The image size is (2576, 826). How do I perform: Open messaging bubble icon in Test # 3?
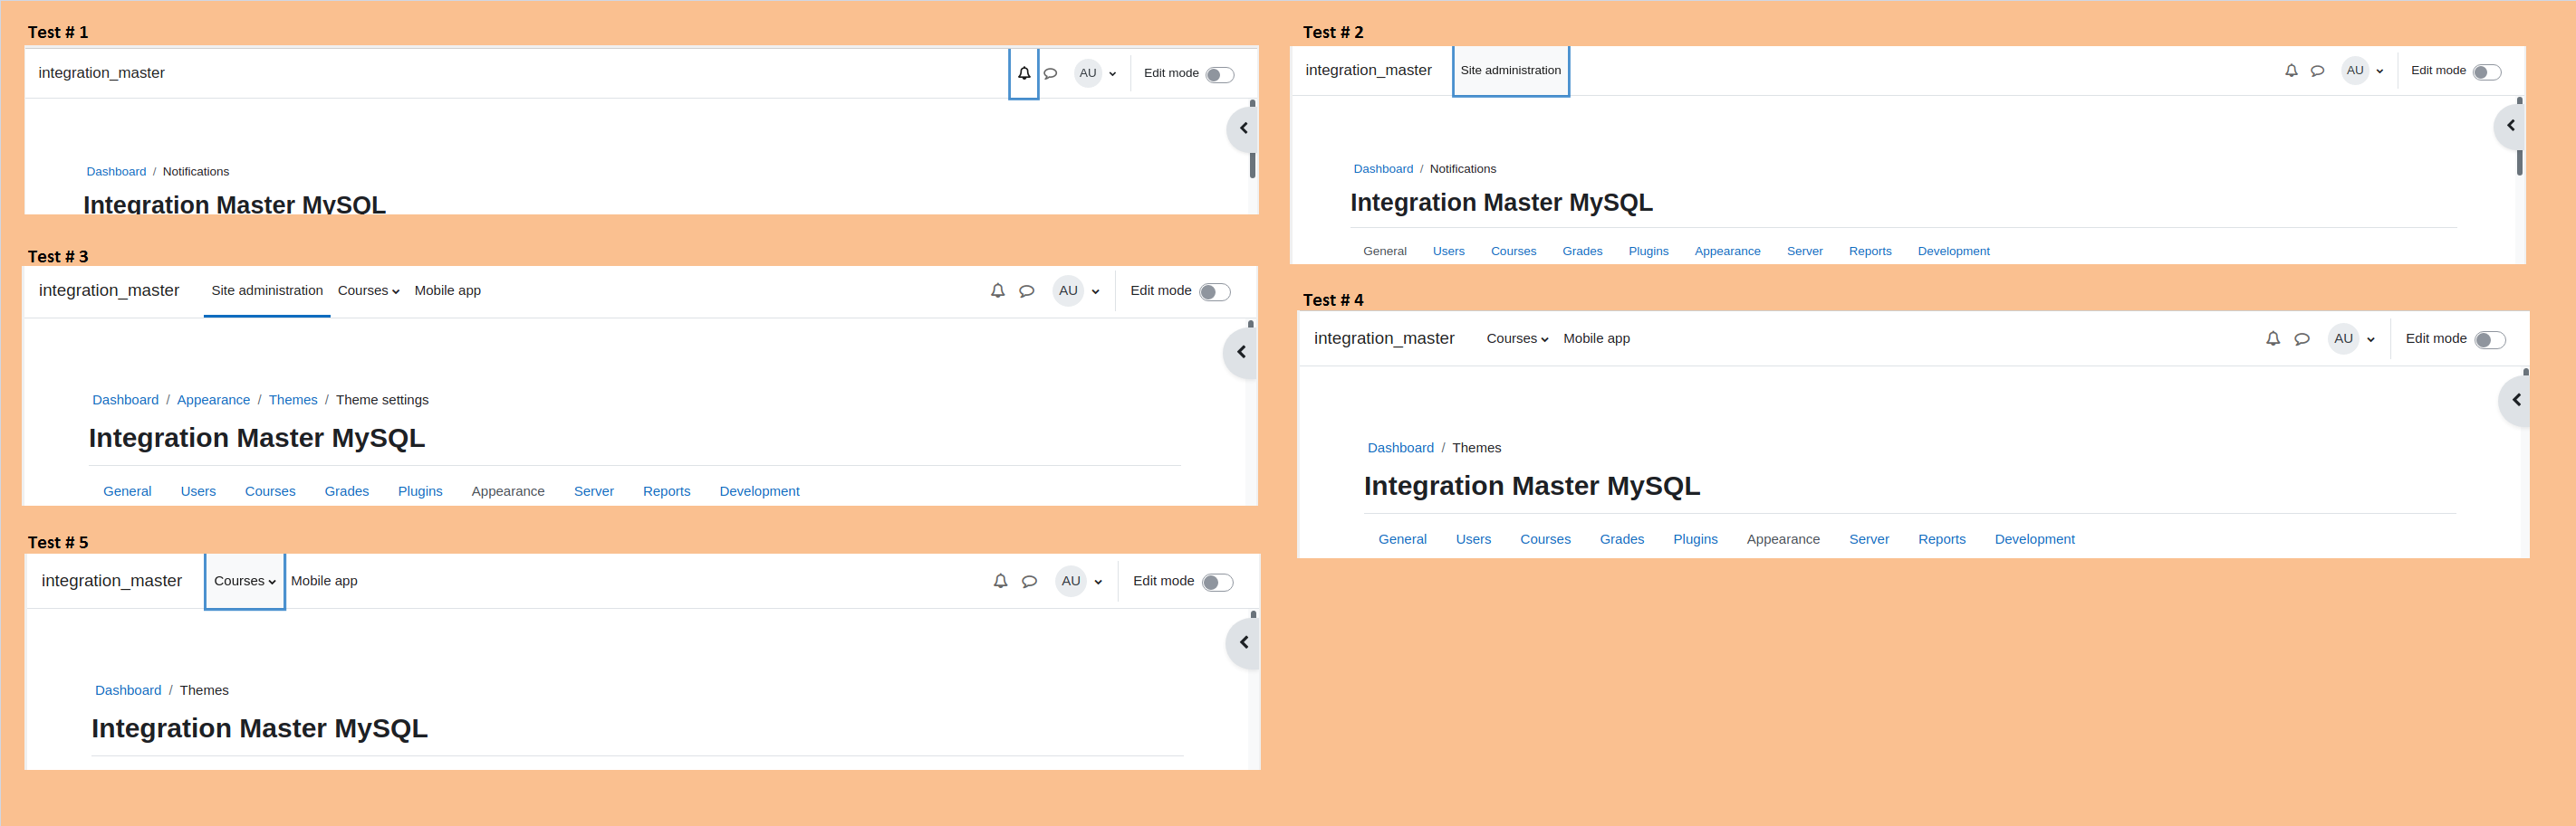pyautogui.click(x=1026, y=291)
